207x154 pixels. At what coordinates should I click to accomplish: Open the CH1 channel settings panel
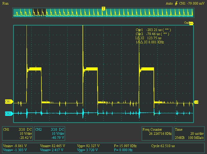[18, 134]
